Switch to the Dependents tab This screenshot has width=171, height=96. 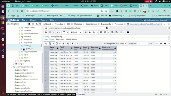106,24
